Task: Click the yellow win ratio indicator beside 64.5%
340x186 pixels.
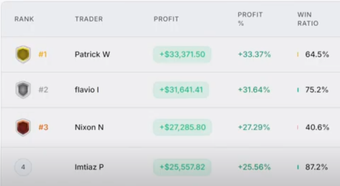Action: [x=298, y=54]
